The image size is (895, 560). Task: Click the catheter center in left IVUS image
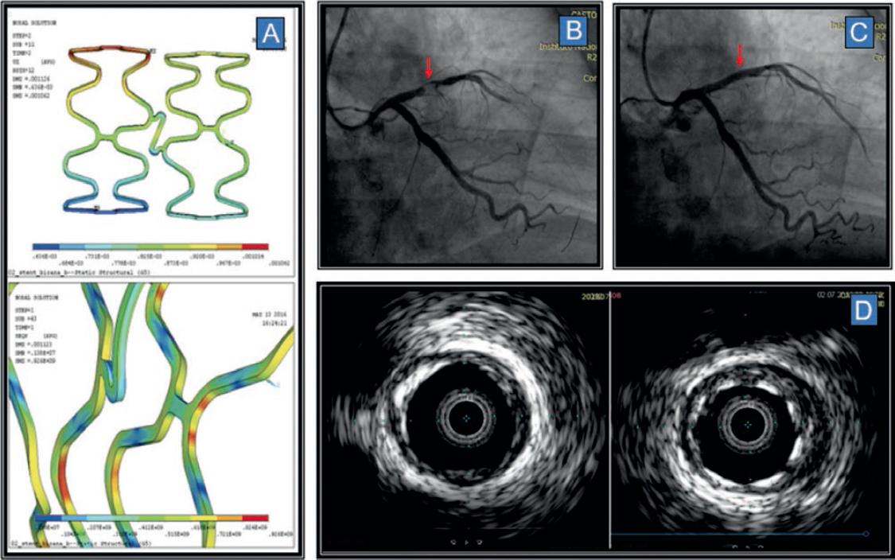467,417
